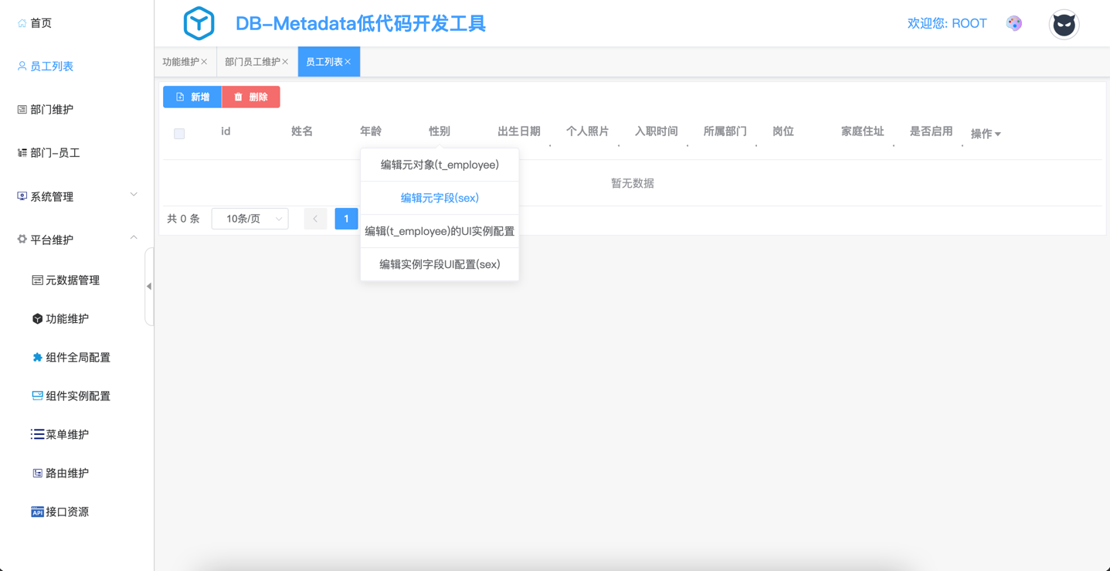The height and width of the screenshot is (571, 1110).
Task: Expand the 系统管理 submenu
Action: tap(76, 197)
